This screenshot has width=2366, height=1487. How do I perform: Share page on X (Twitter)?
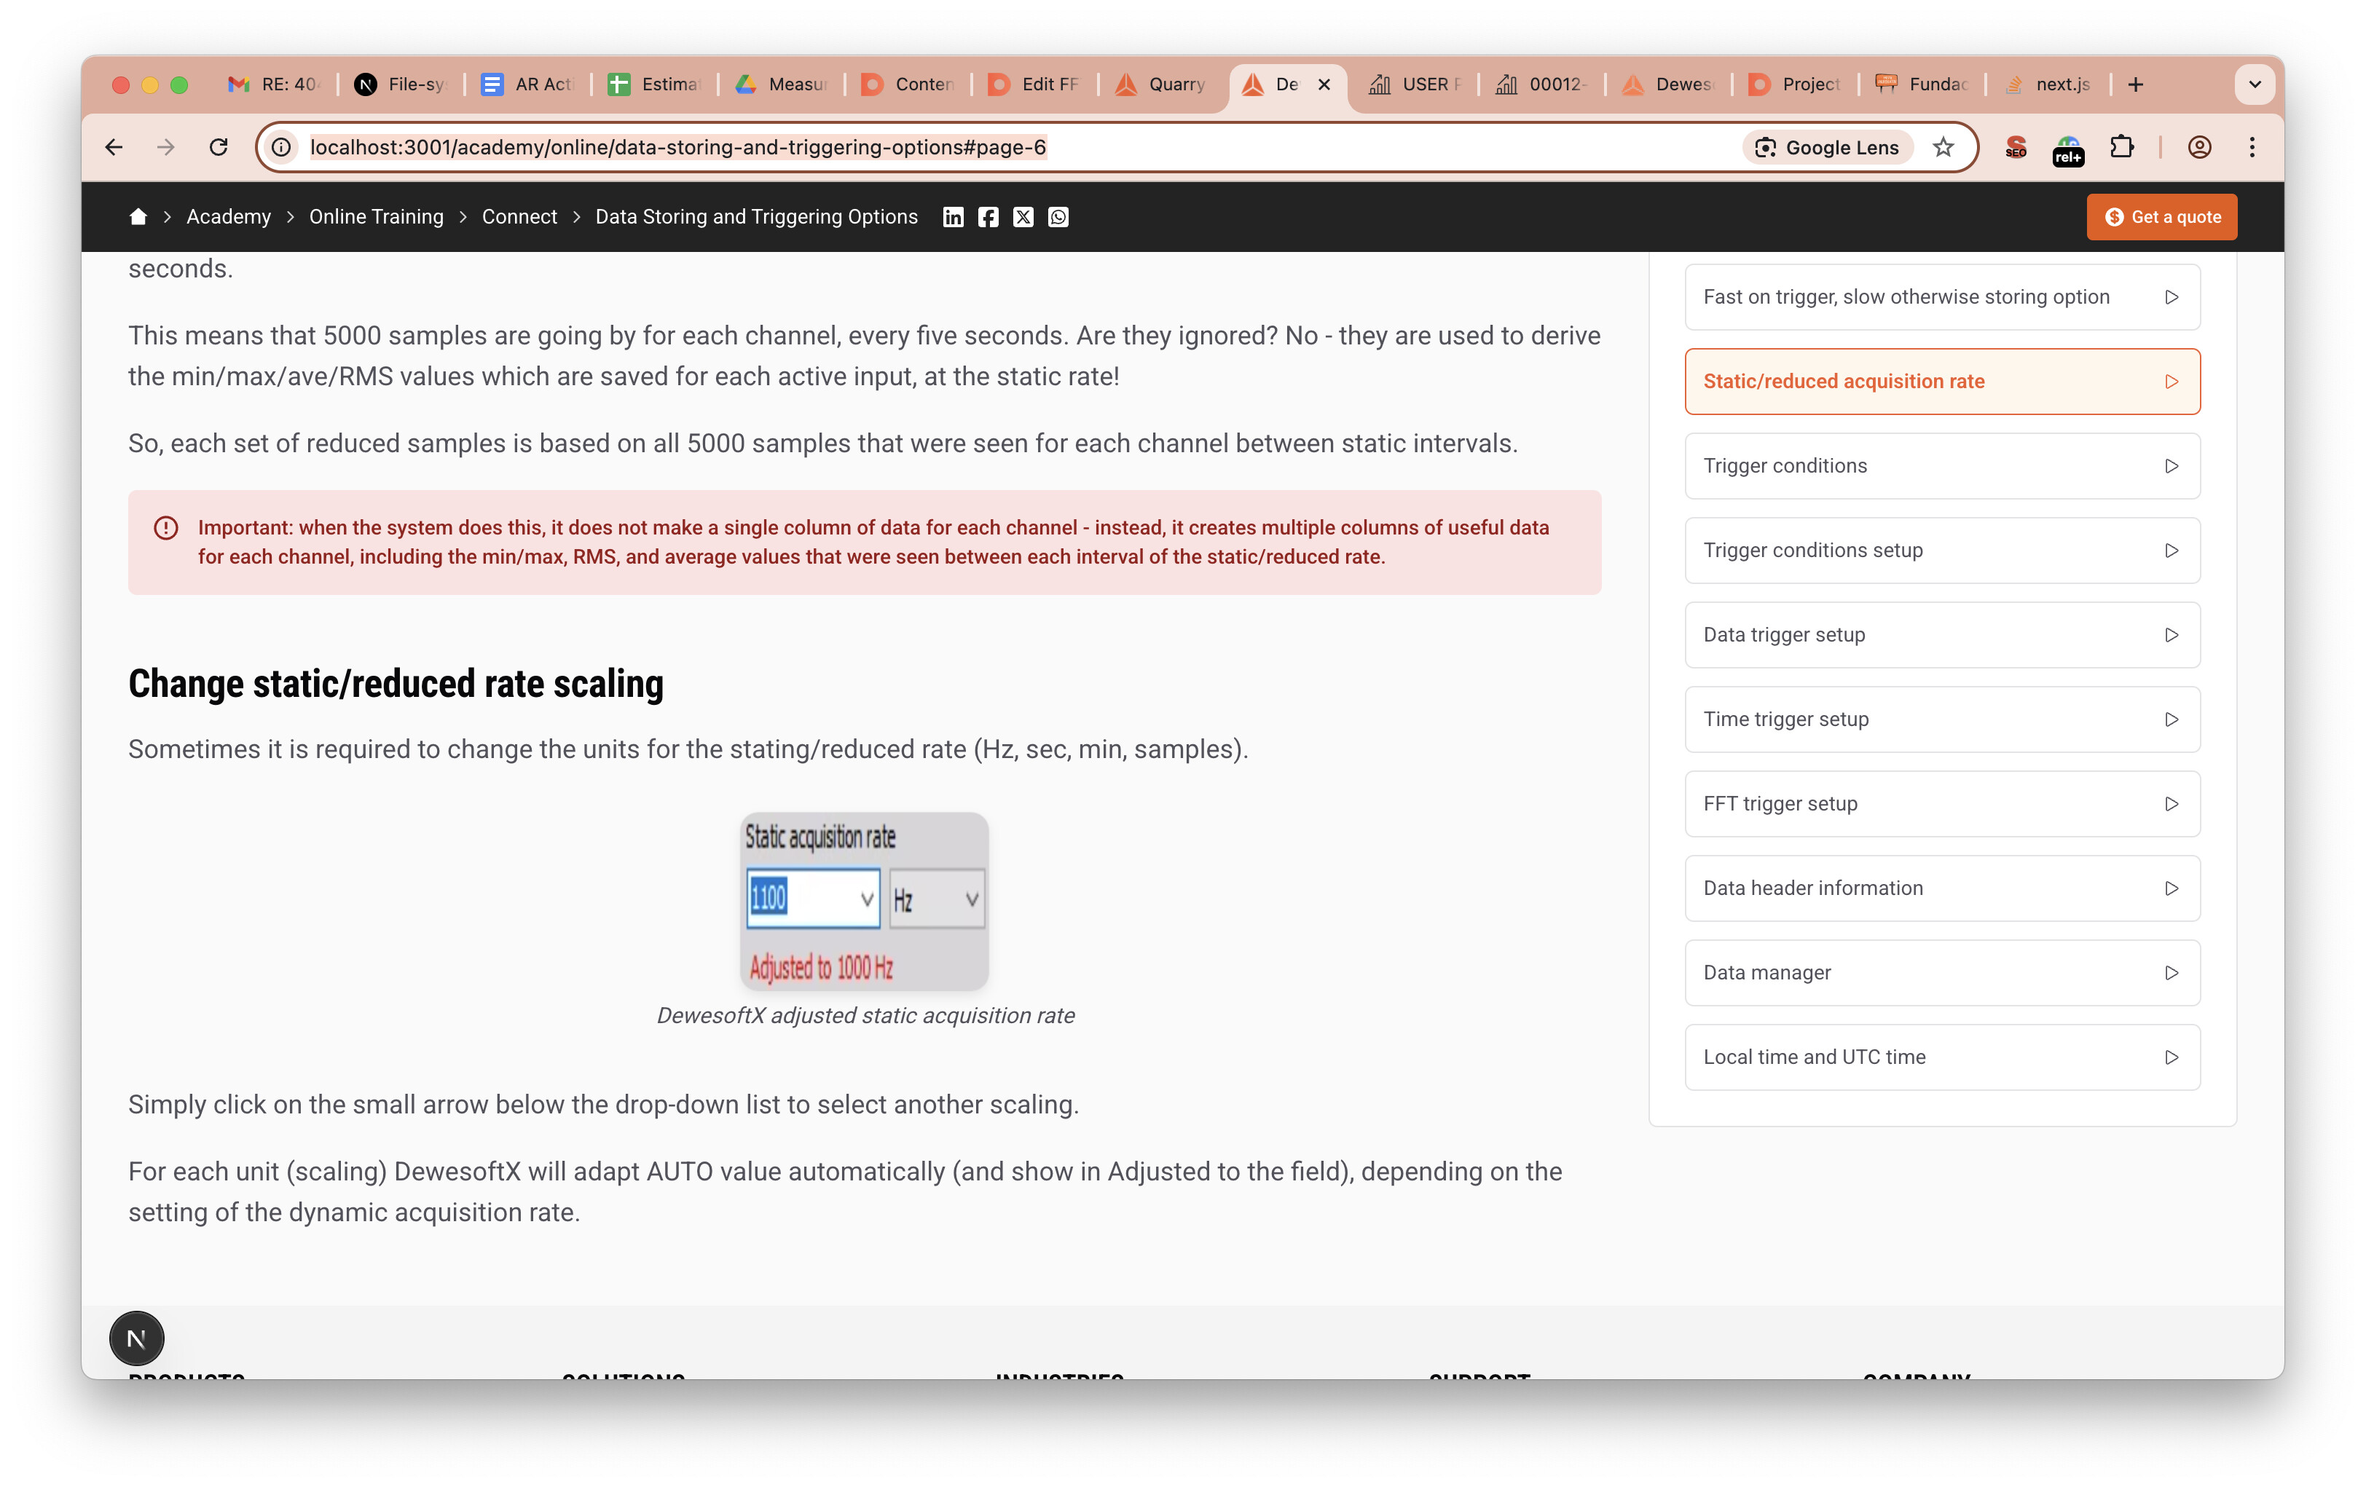pyautogui.click(x=1023, y=217)
